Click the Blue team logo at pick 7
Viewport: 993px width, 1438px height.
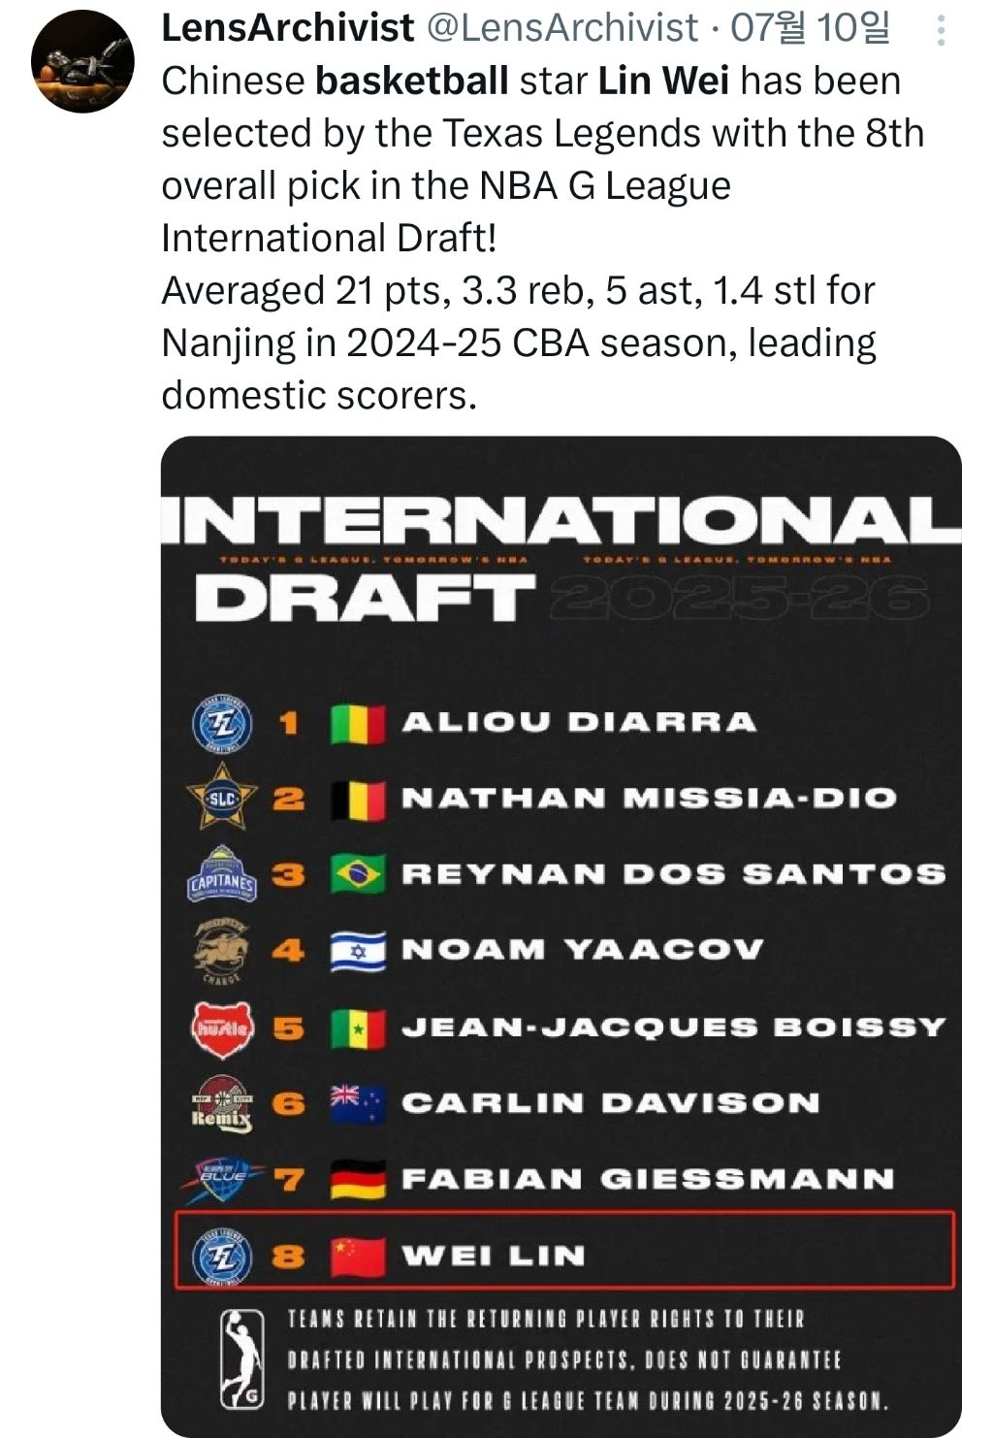[222, 1179]
